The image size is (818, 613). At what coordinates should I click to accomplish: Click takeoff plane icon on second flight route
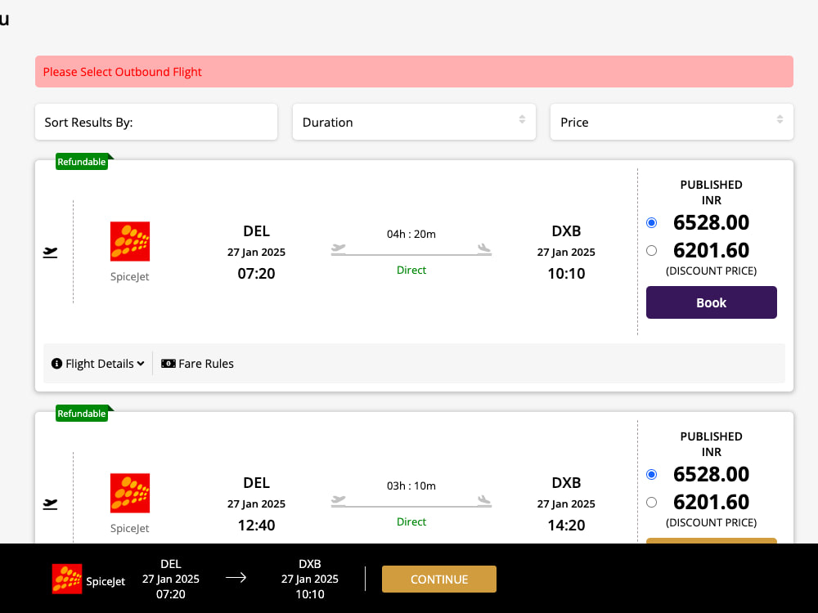(x=339, y=500)
